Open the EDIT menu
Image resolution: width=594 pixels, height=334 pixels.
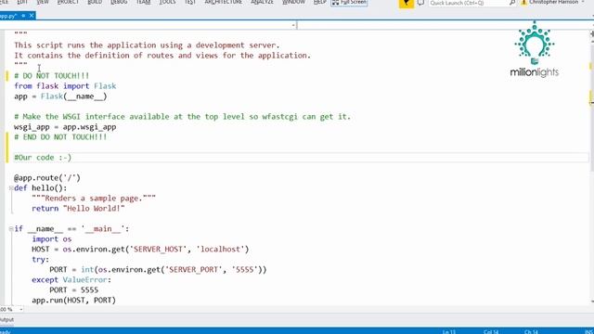click(22, 2)
